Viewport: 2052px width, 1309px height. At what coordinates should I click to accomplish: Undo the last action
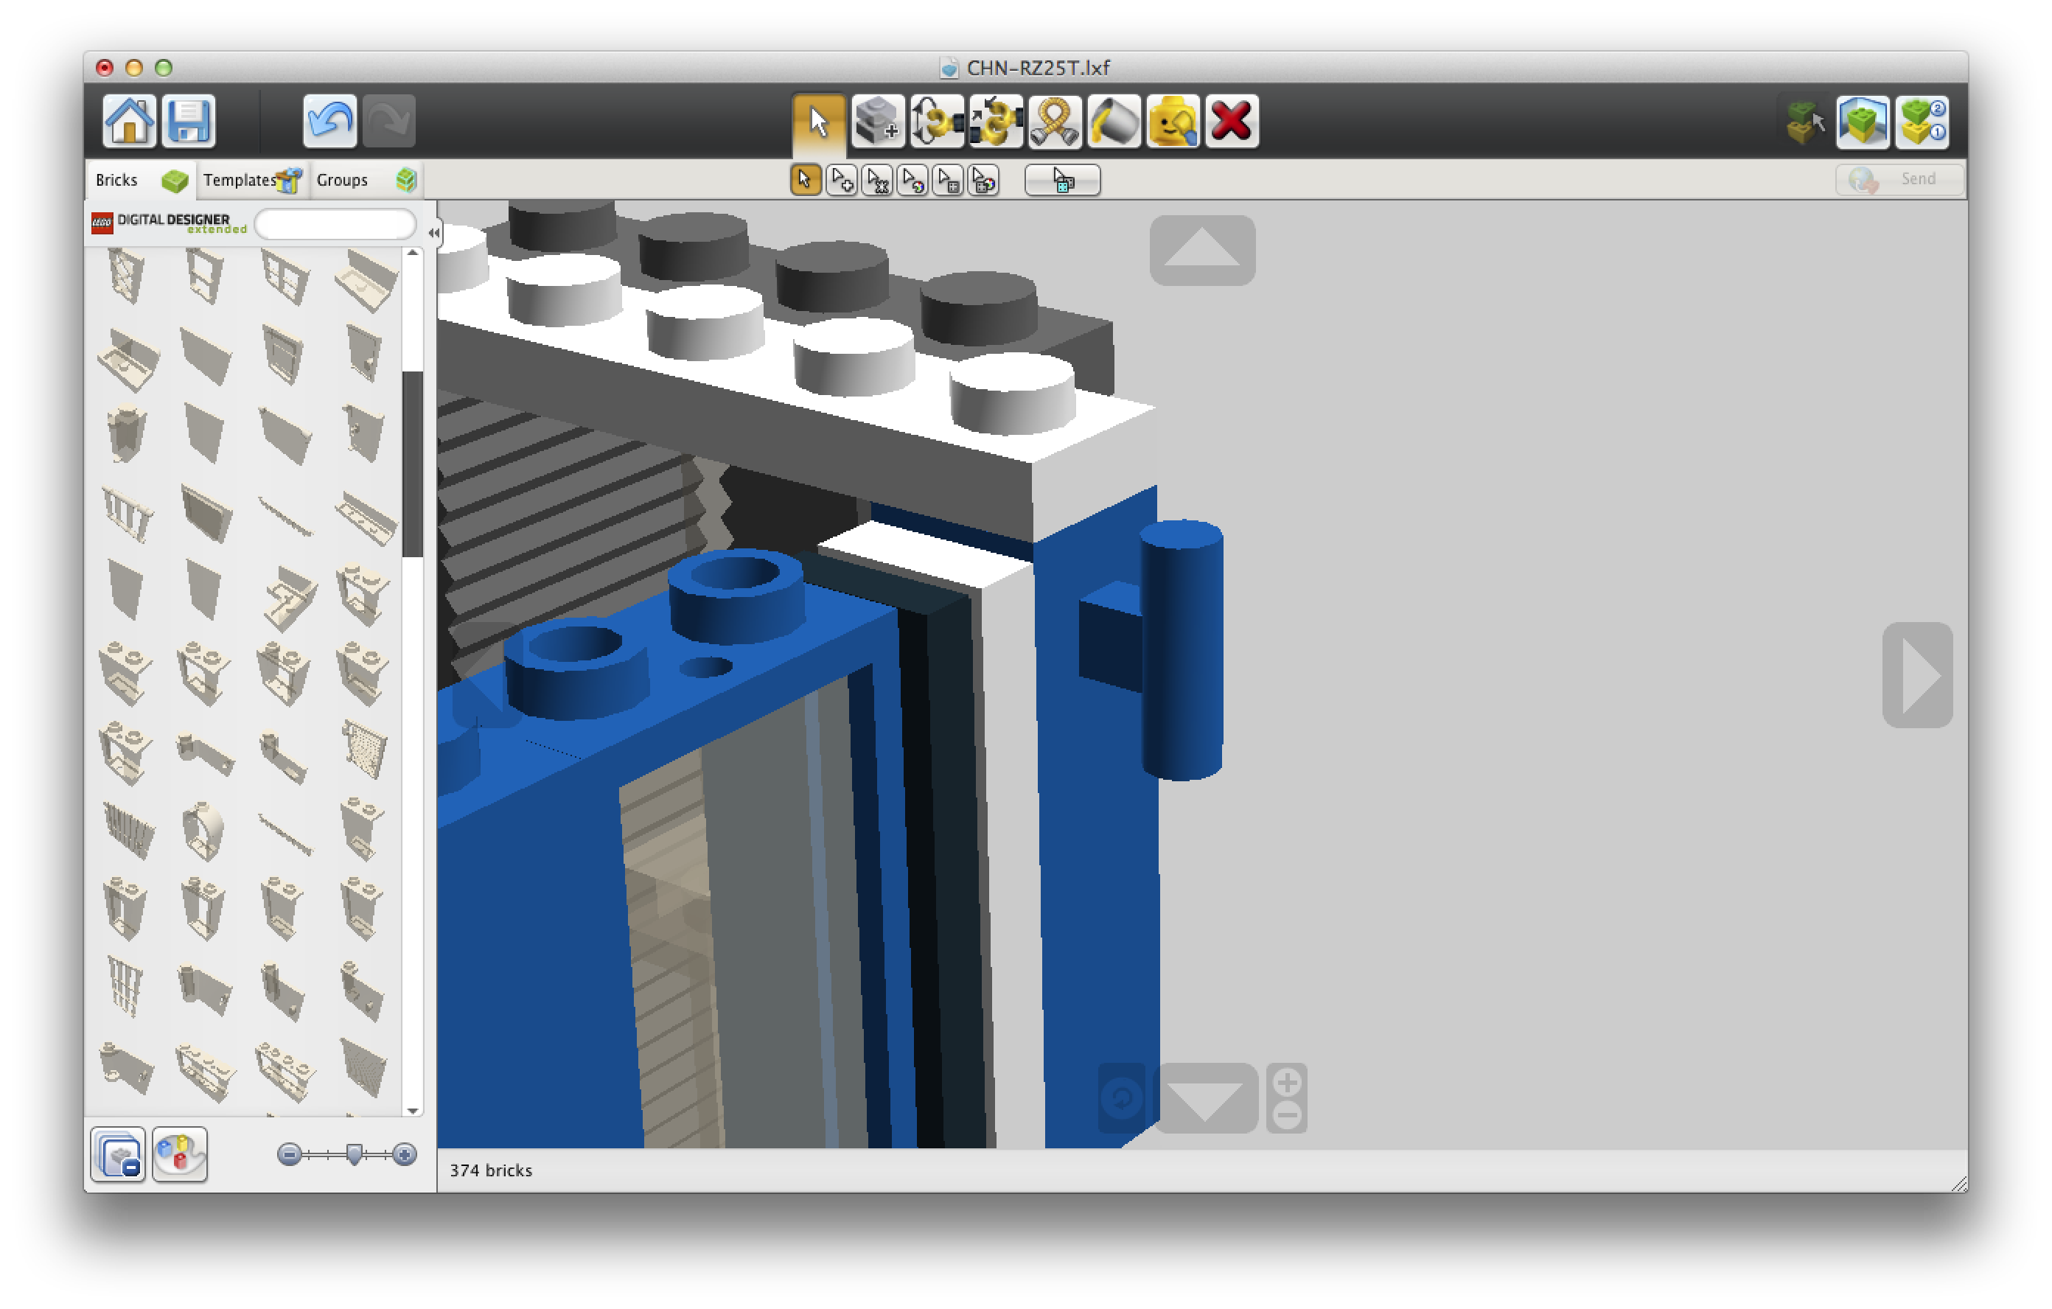point(329,121)
